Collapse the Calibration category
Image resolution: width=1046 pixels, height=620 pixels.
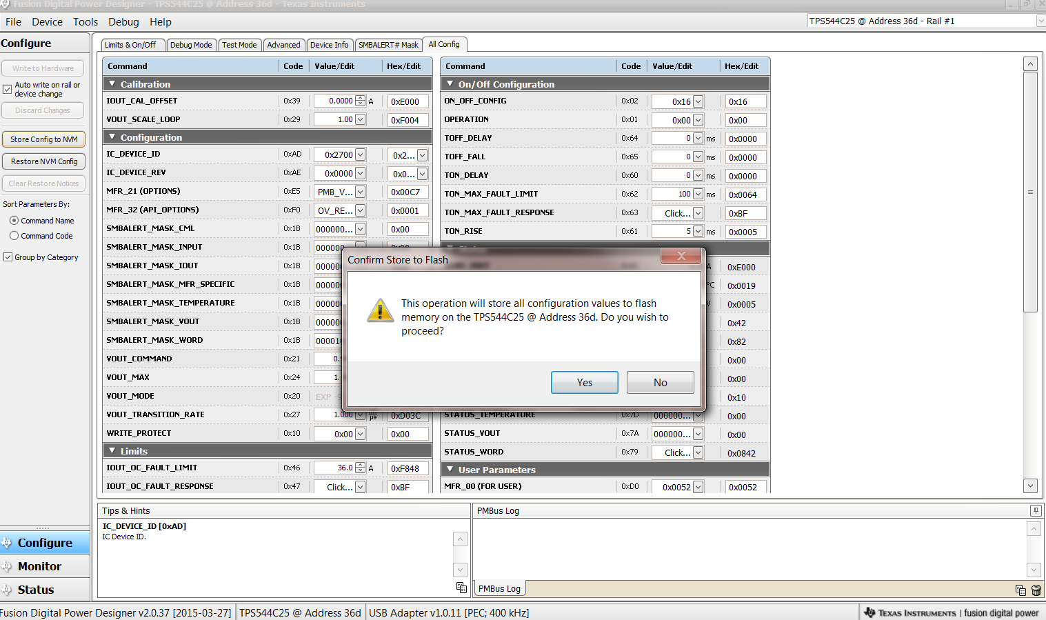(112, 84)
